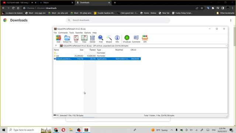Show archive Info
Image resolution: width=236 pixels, height=133 pixels.
point(117,39)
